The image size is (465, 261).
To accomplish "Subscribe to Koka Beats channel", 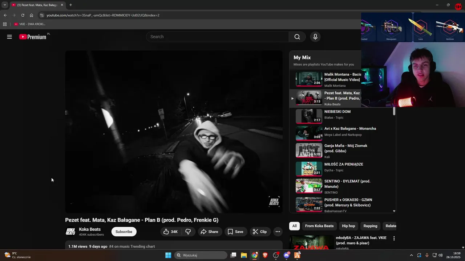I will point(124,232).
